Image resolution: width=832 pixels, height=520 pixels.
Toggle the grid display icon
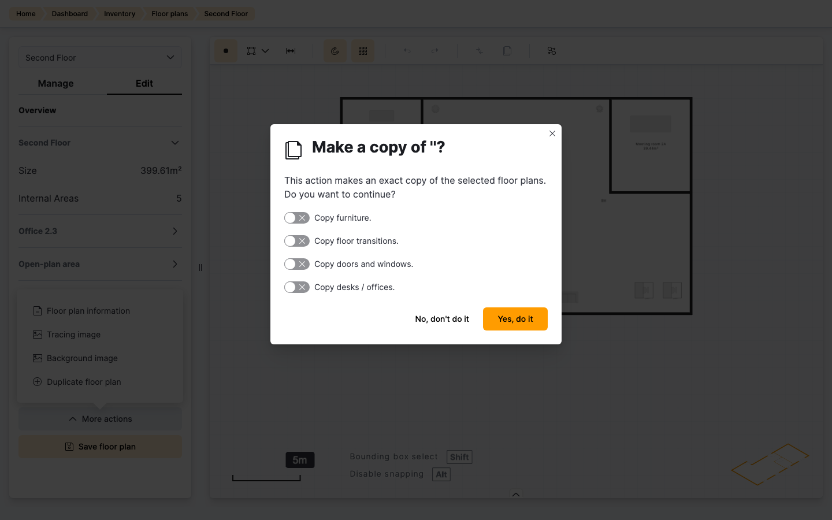(363, 51)
